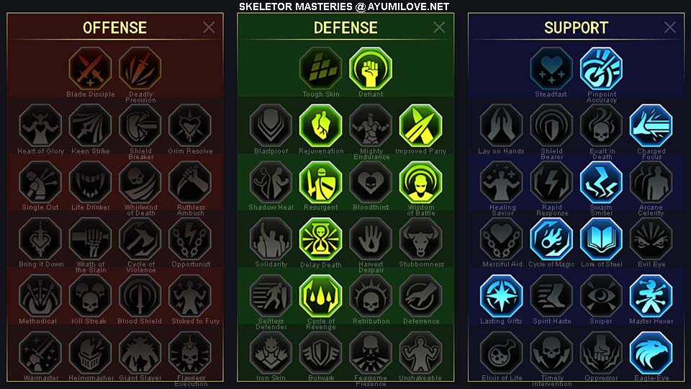Screen dimensions: 691x389
Task: Select the Blade Disciple mastery icon
Action: 91,69
